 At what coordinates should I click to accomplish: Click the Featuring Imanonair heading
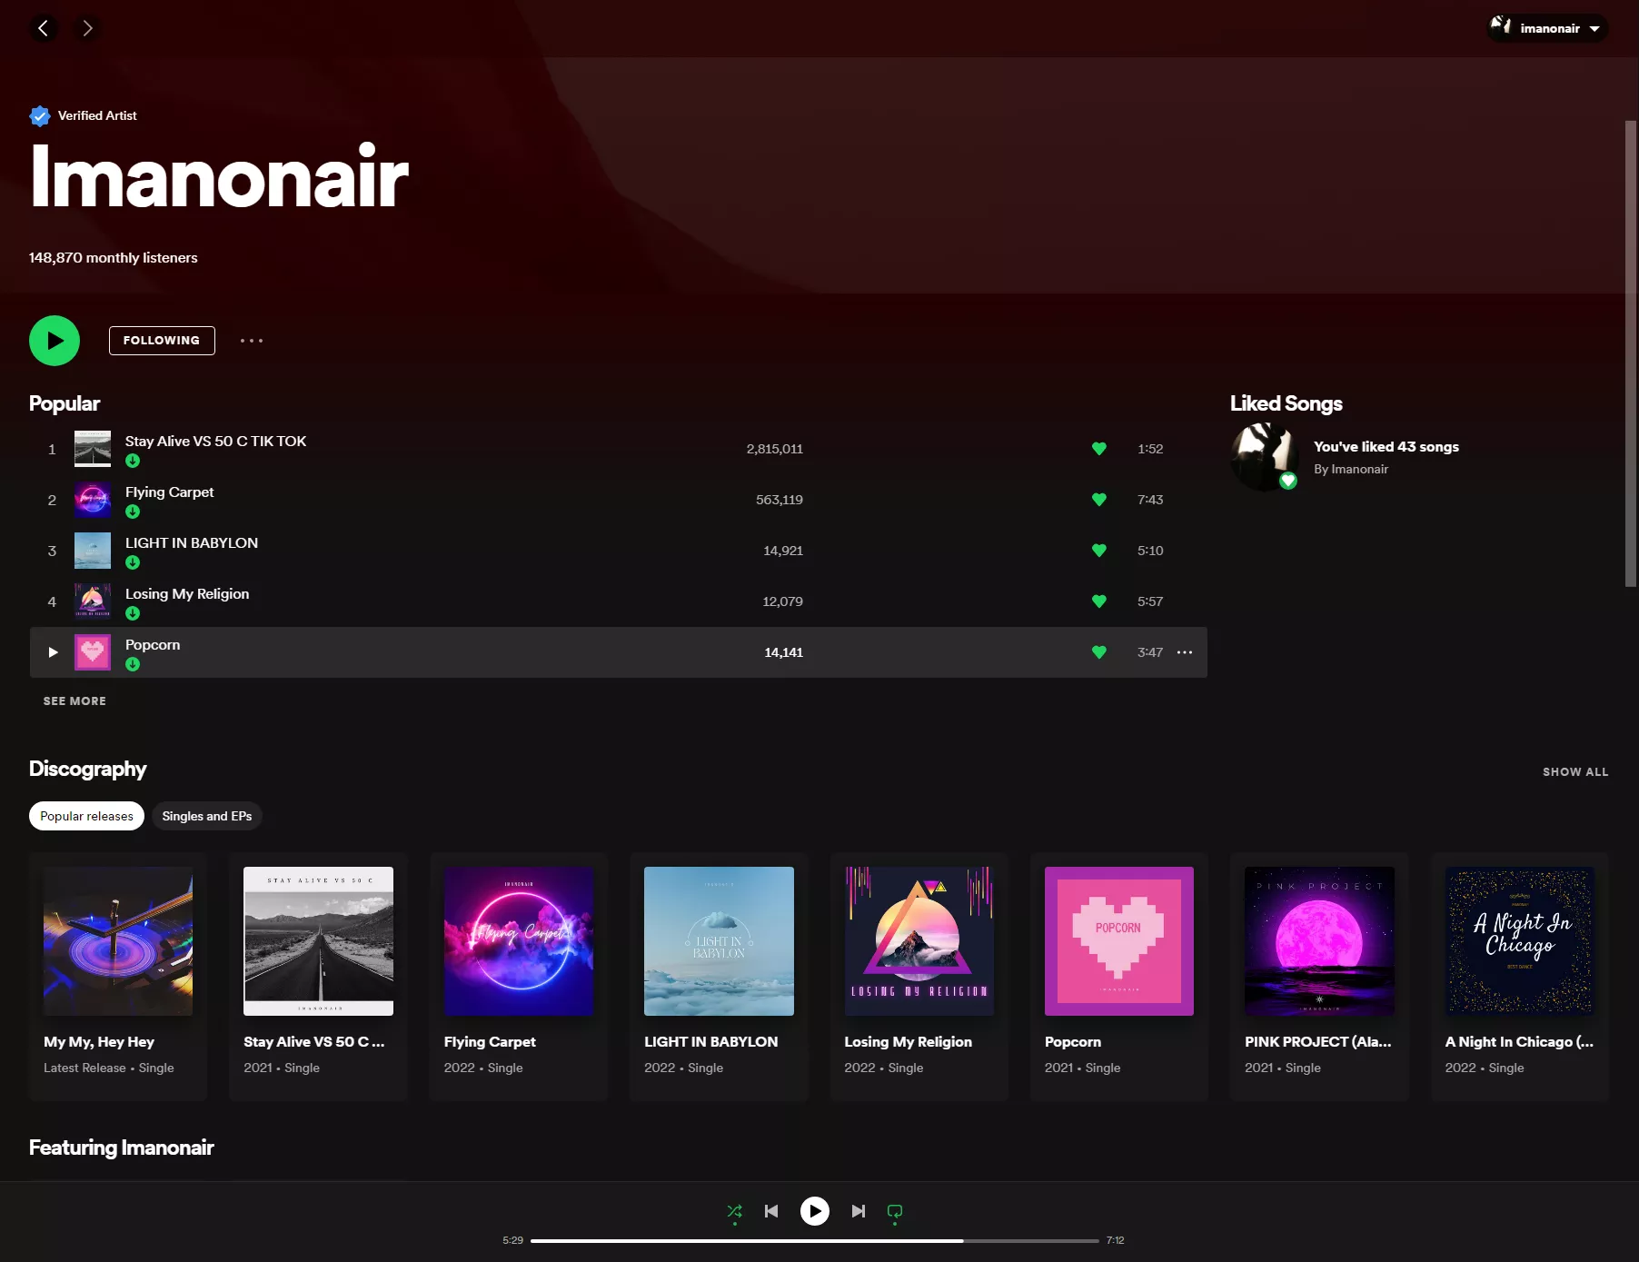pyautogui.click(x=122, y=1148)
